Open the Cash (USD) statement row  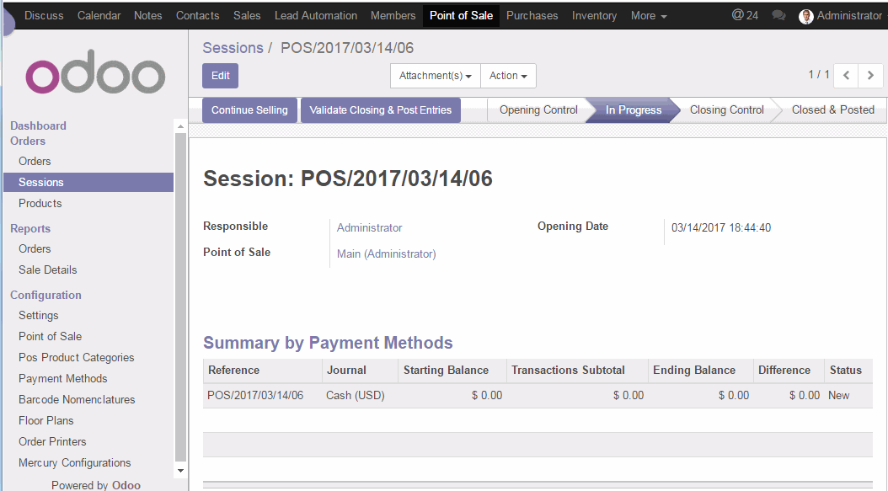355,395
